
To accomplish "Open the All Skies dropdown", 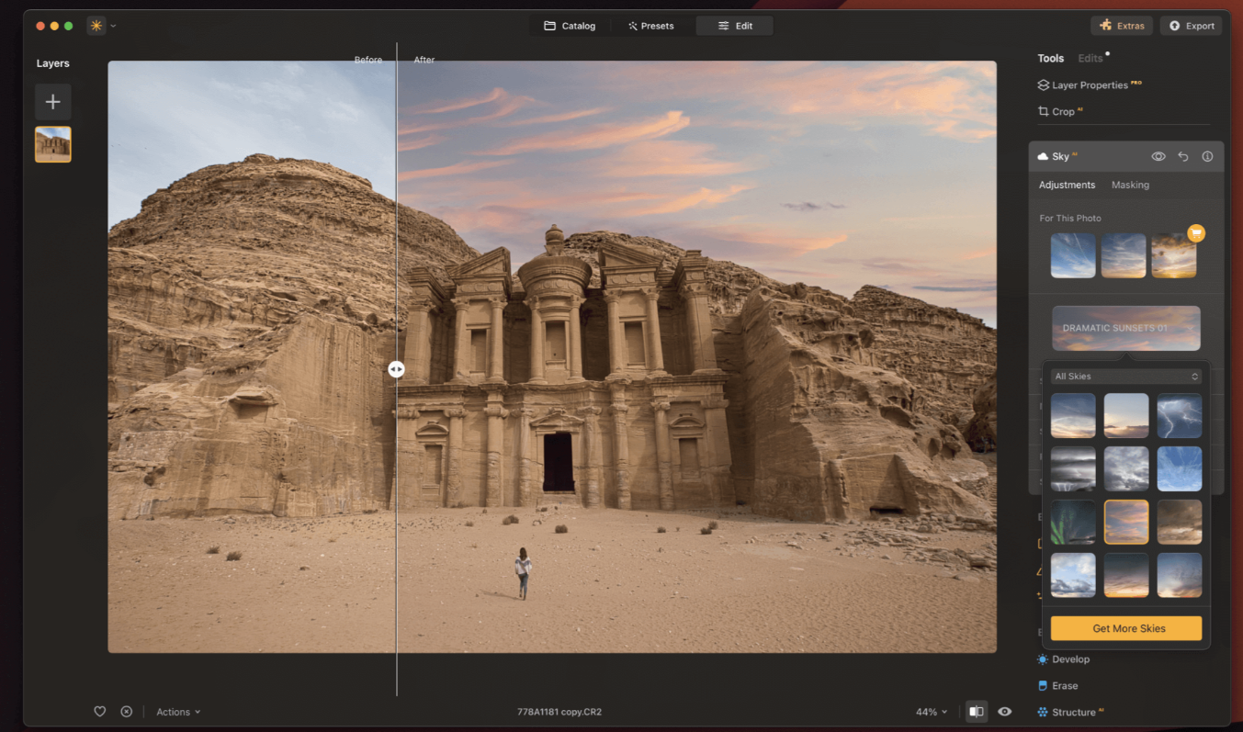I will pyautogui.click(x=1126, y=377).
